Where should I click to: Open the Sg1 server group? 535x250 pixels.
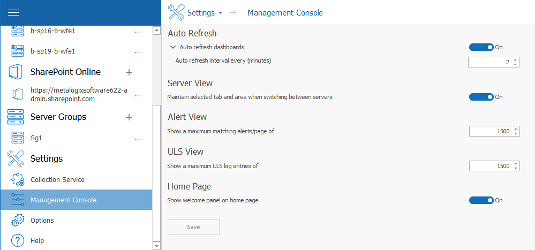[36, 138]
